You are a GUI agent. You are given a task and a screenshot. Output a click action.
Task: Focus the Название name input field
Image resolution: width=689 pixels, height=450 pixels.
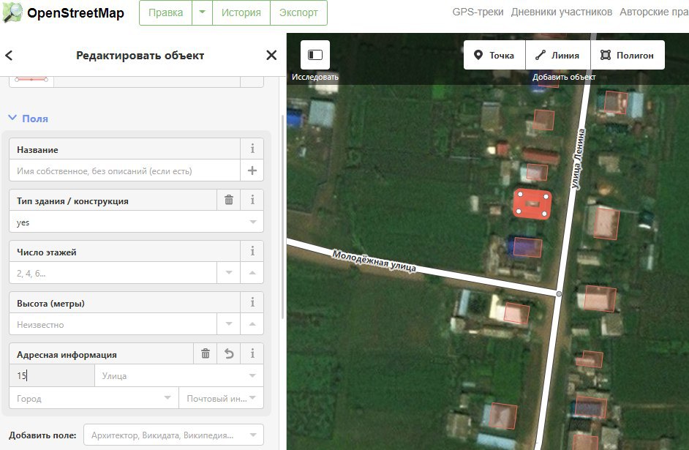coord(125,170)
